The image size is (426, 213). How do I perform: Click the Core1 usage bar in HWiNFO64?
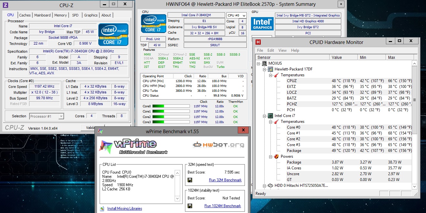tap(171, 112)
